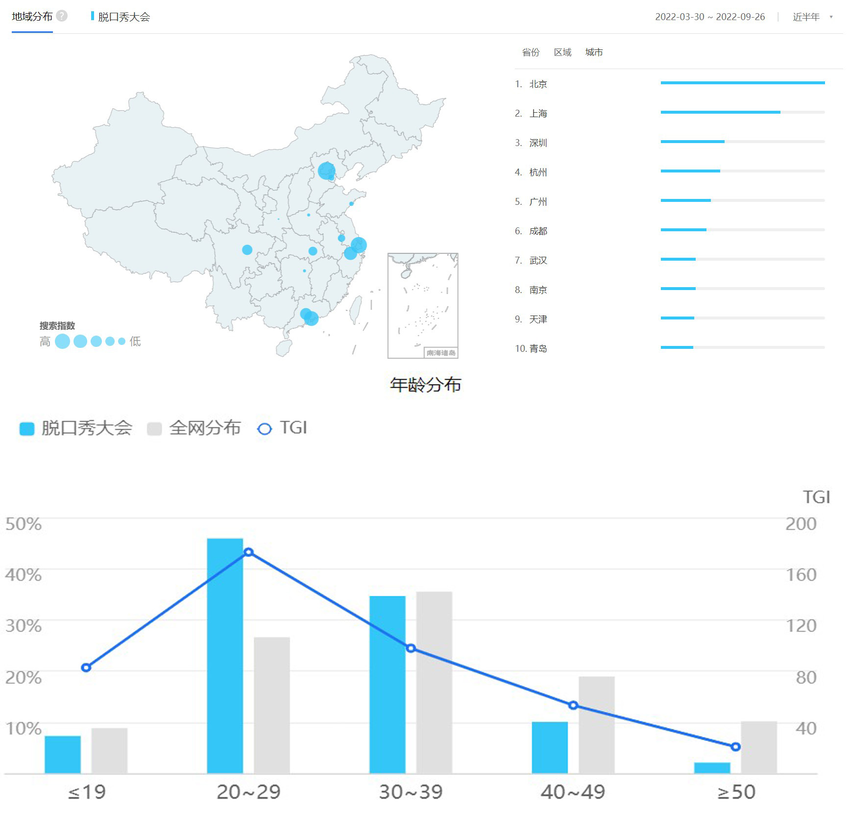The height and width of the screenshot is (832, 851).
Task: Click the gray 30~39 全网分布 bar
Action: tap(434, 682)
